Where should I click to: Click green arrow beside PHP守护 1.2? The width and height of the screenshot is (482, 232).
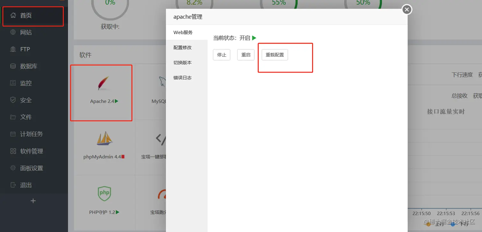118,212
